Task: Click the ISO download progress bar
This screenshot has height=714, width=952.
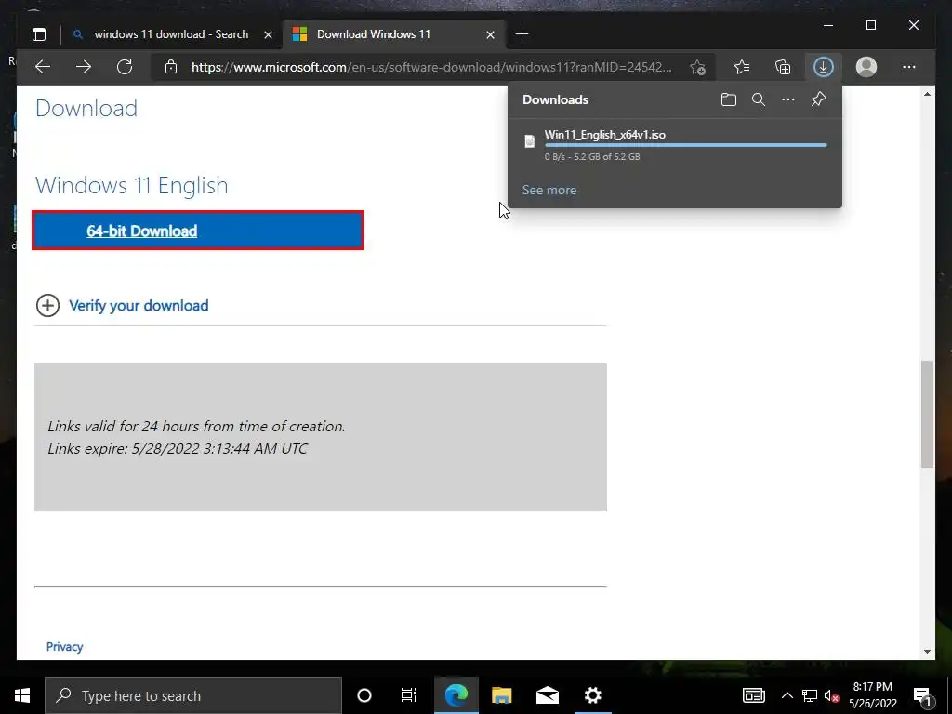Action: (x=685, y=146)
